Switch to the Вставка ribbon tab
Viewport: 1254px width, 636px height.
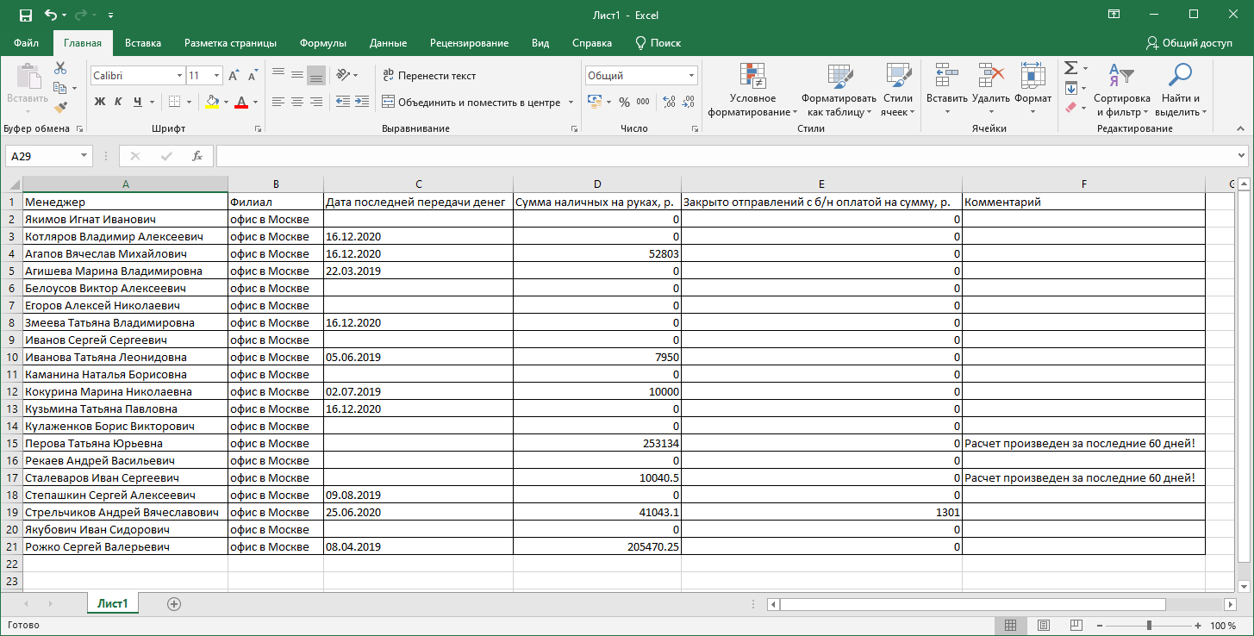point(143,43)
